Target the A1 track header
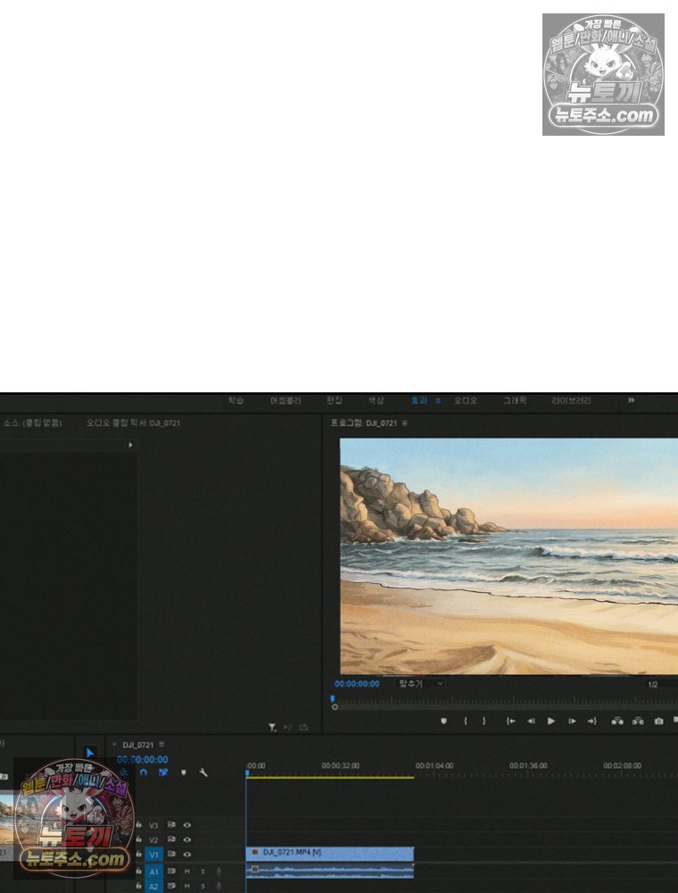Screen dimensions: 678x893 [153, 872]
